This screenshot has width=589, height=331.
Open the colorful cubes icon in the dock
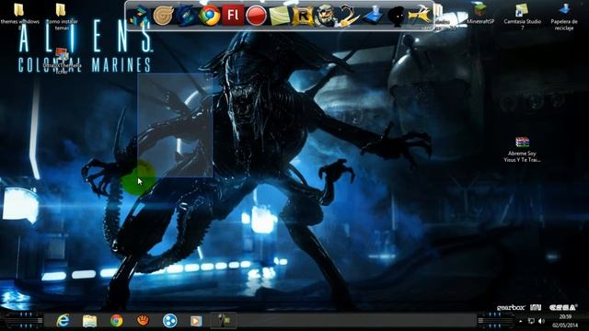click(139, 17)
